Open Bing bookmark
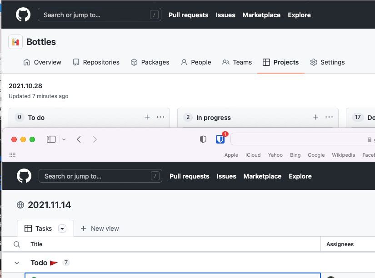The height and width of the screenshot is (278, 375). click(295, 155)
